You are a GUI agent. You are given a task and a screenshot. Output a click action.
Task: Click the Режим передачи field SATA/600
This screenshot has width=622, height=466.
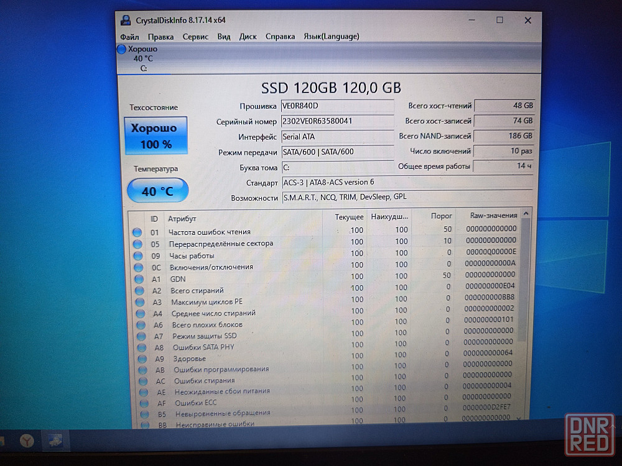(x=337, y=152)
